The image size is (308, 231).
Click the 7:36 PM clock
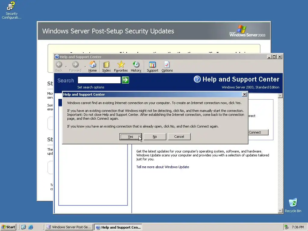tap(297, 227)
